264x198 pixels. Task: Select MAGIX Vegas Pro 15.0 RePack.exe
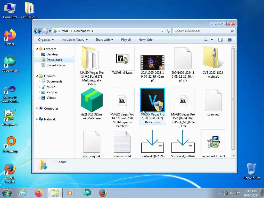[x=152, y=100]
